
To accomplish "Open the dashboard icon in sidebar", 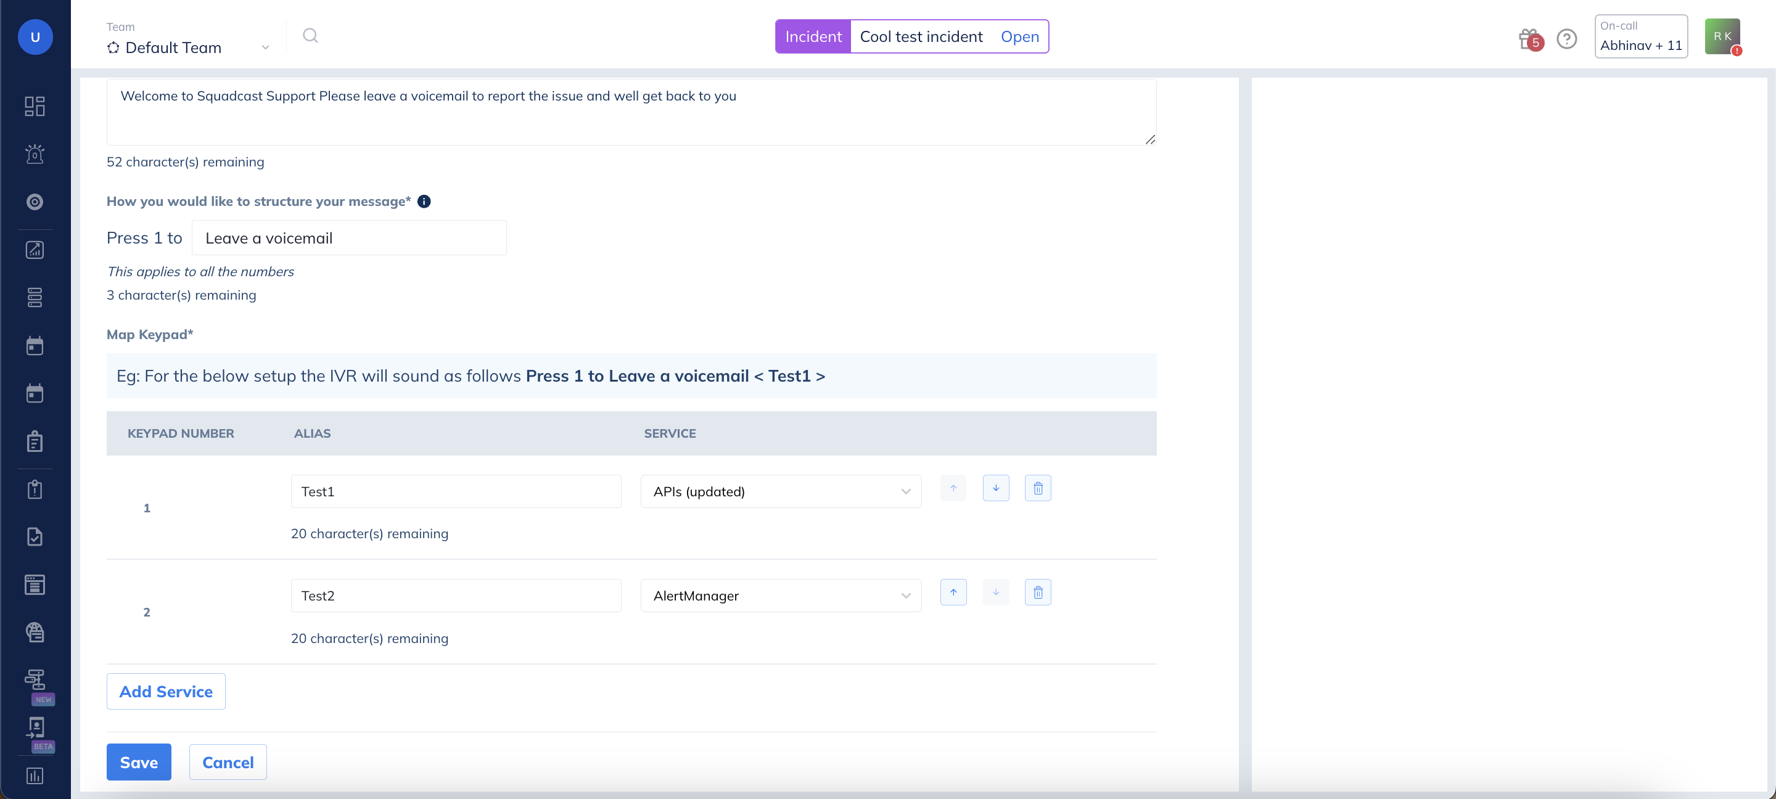I will 35,105.
